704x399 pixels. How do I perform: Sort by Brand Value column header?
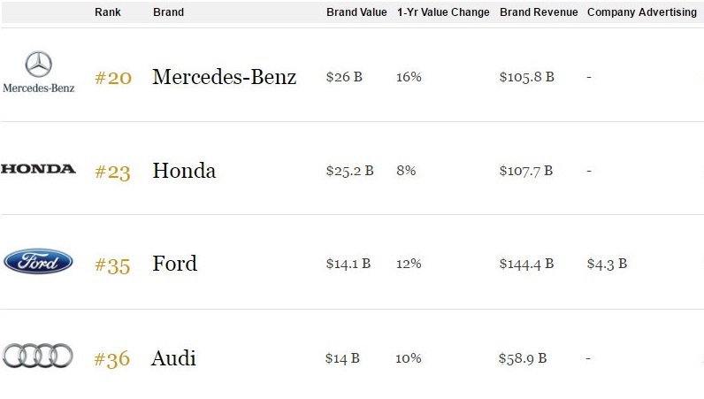(356, 12)
